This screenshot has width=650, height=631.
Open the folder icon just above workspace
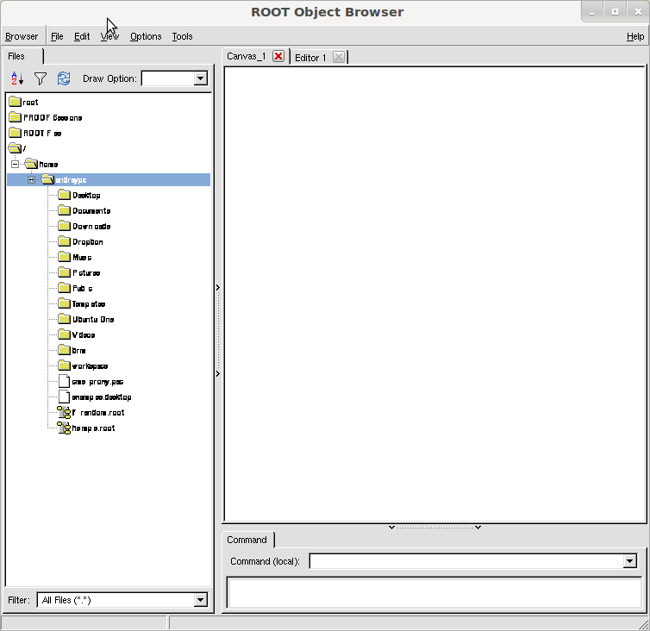pyautogui.click(x=65, y=350)
